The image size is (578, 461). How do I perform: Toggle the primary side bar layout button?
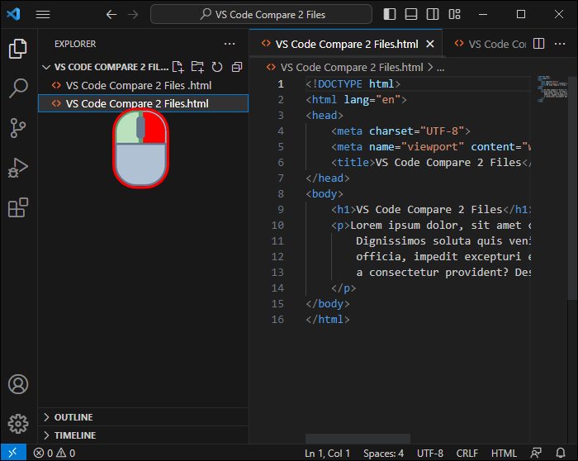(x=390, y=14)
